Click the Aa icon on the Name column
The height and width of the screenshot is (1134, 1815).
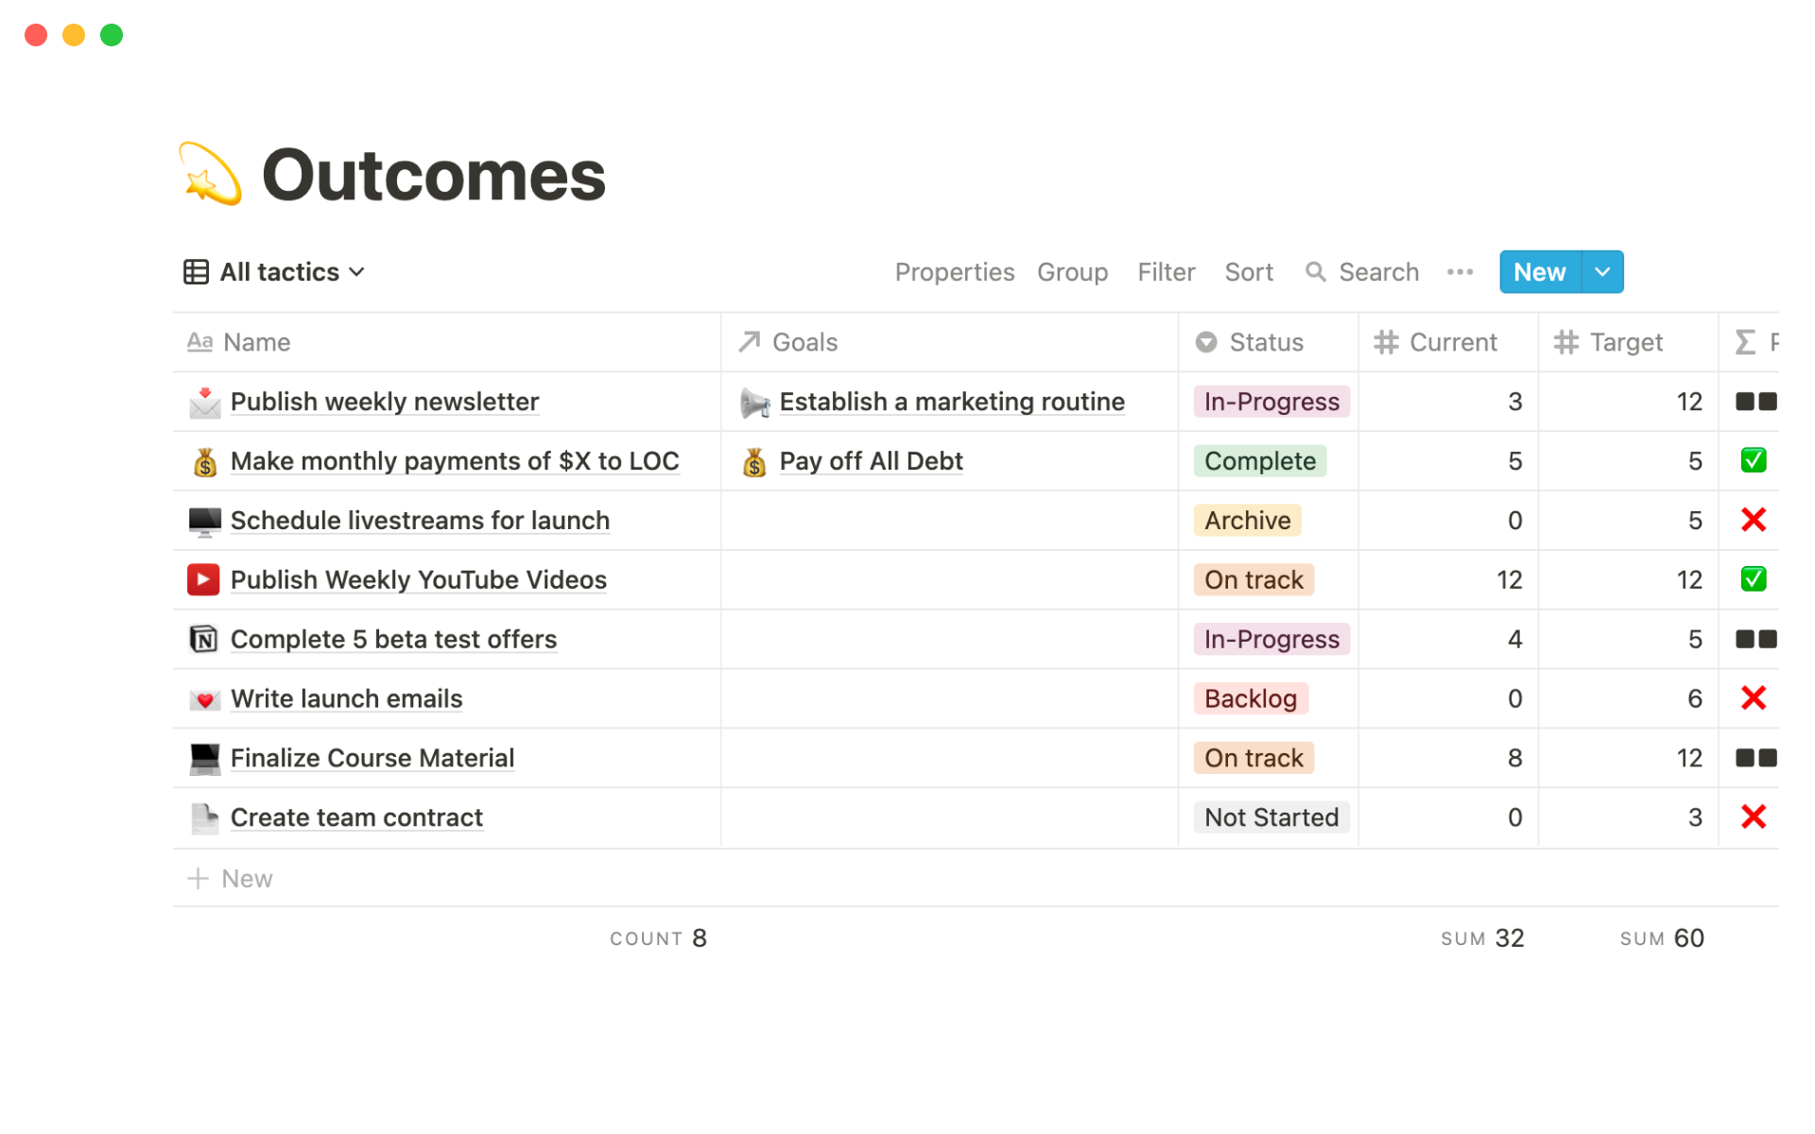(200, 342)
